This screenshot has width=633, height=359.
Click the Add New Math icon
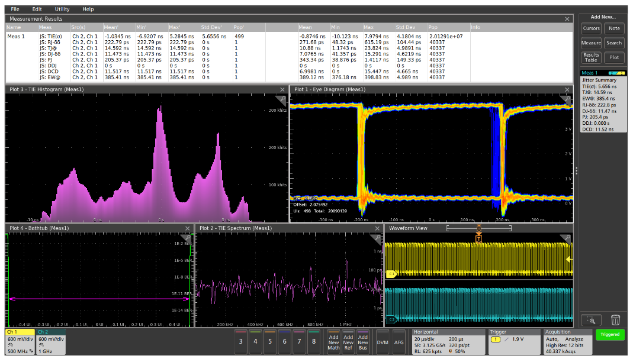pos(333,342)
